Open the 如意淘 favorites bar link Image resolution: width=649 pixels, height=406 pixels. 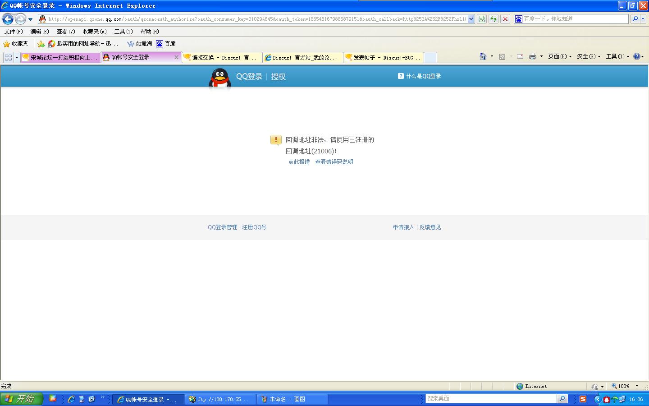point(140,44)
